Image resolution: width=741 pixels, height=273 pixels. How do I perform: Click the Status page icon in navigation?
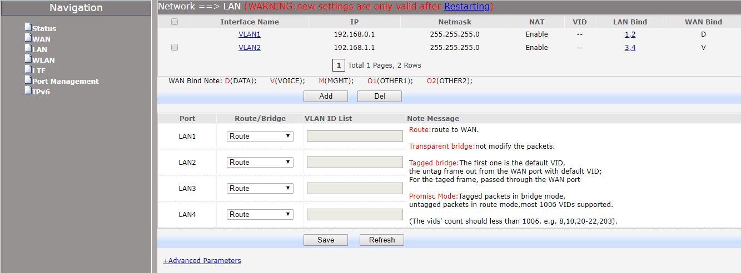pyautogui.click(x=28, y=27)
